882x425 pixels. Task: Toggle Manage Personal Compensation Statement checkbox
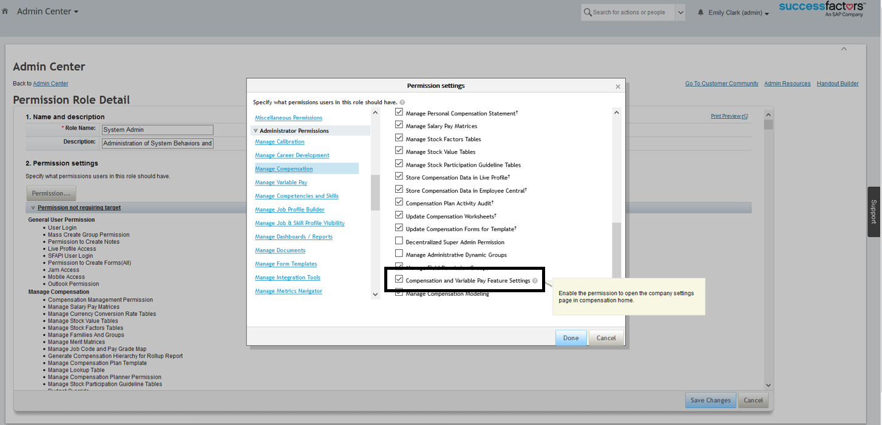[x=399, y=112]
